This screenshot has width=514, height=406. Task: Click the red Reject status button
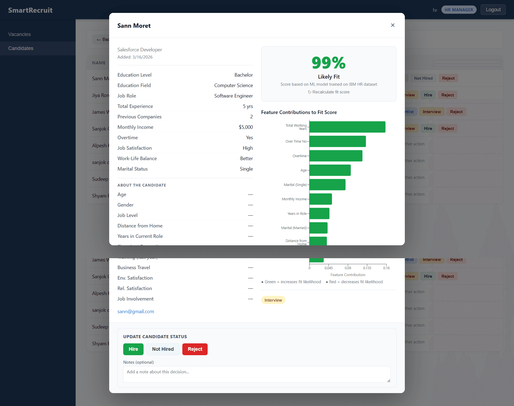(195, 349)
